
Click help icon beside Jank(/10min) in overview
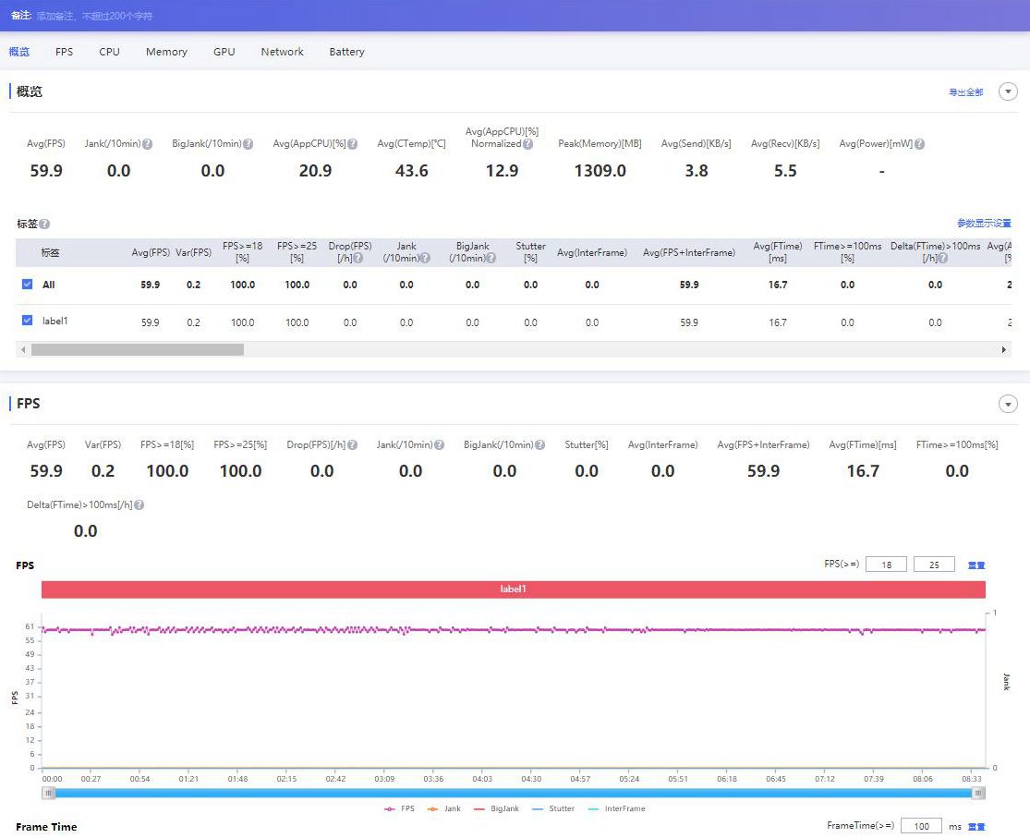(148, 144)
